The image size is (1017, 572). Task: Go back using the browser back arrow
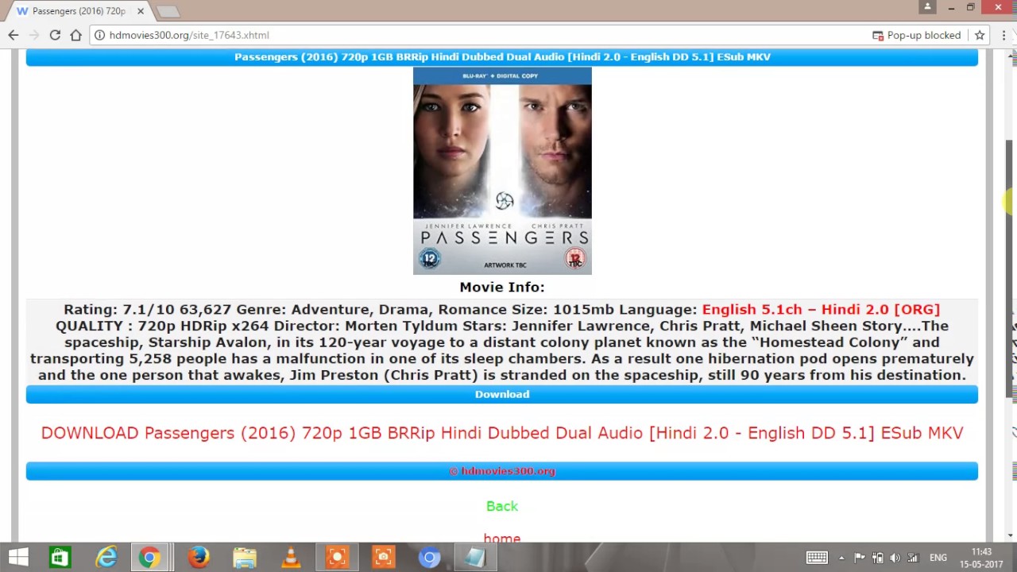coord(14,35)
